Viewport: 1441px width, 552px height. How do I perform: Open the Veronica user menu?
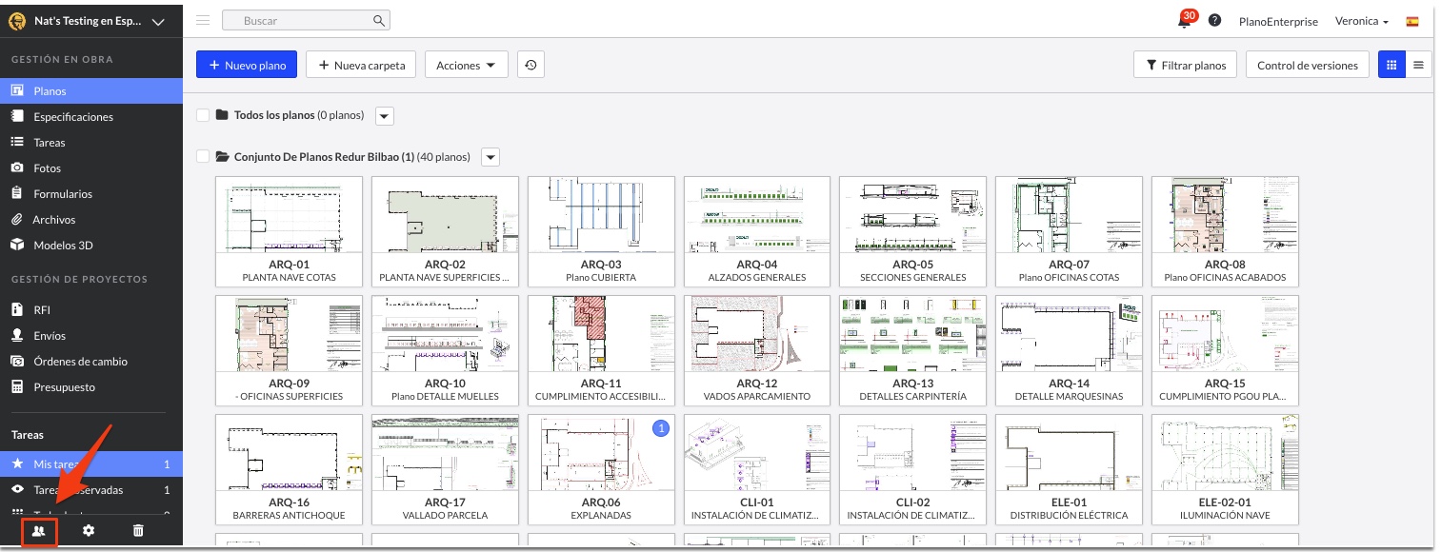click(x=1361, y=21)
